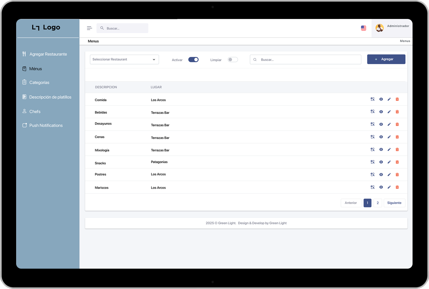Click the Siguiente pagination button

pyautogui.click(x=394, y=203)
